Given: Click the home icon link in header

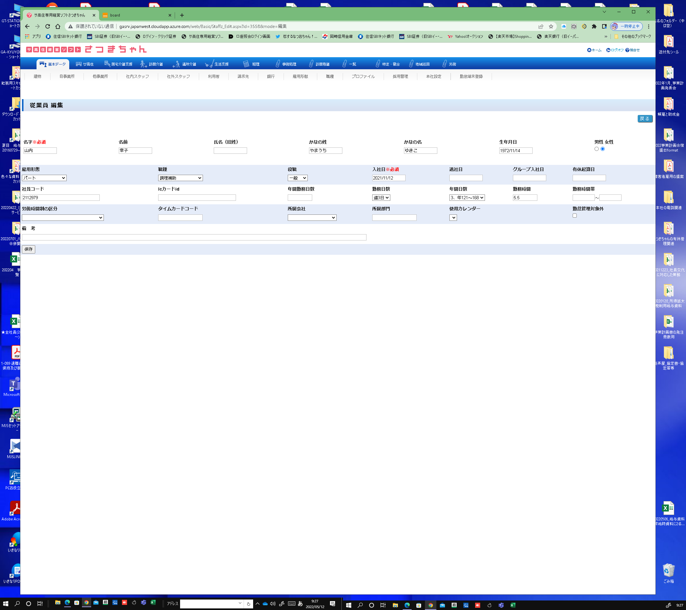Looking at the screenshot, I should (589, 50).
